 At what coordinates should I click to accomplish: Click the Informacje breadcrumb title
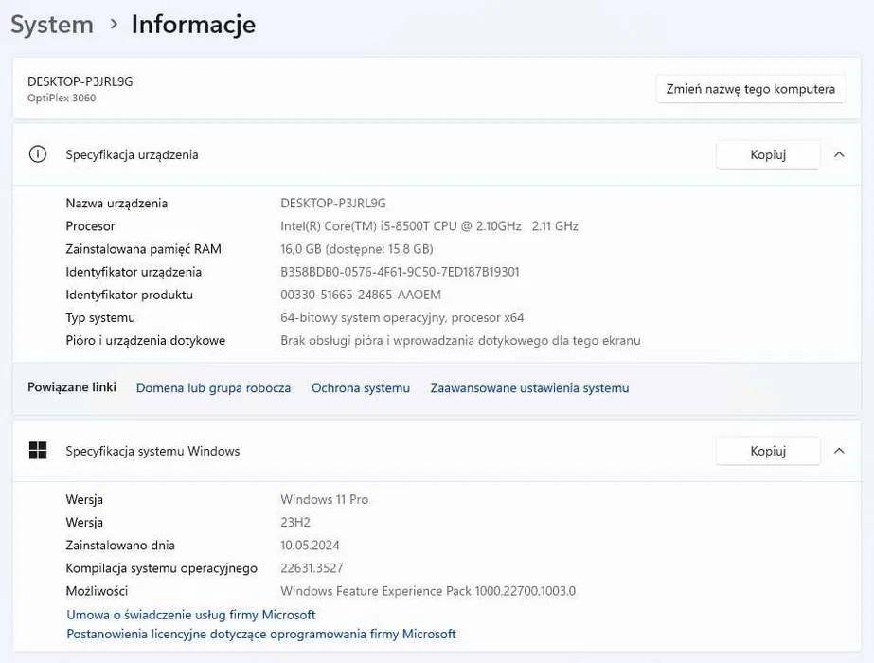193,25
